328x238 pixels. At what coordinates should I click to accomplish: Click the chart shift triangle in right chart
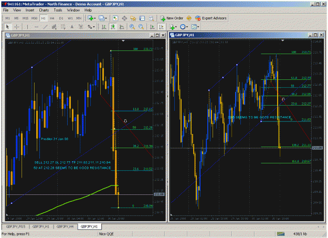[283, 40]
